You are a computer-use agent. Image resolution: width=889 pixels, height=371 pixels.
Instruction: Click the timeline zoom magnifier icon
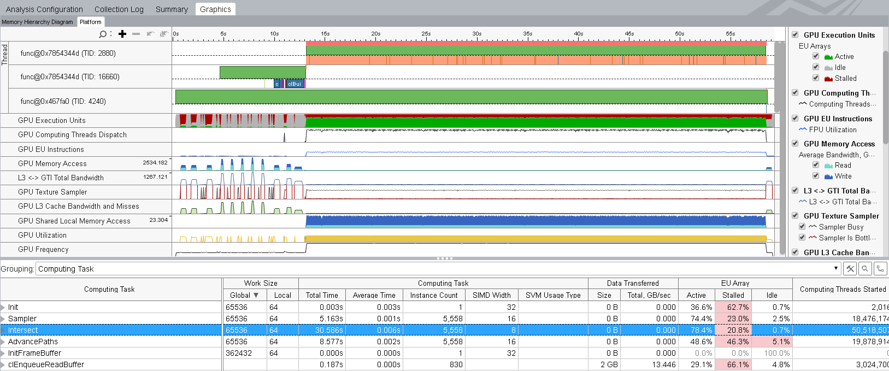[102, 34]
